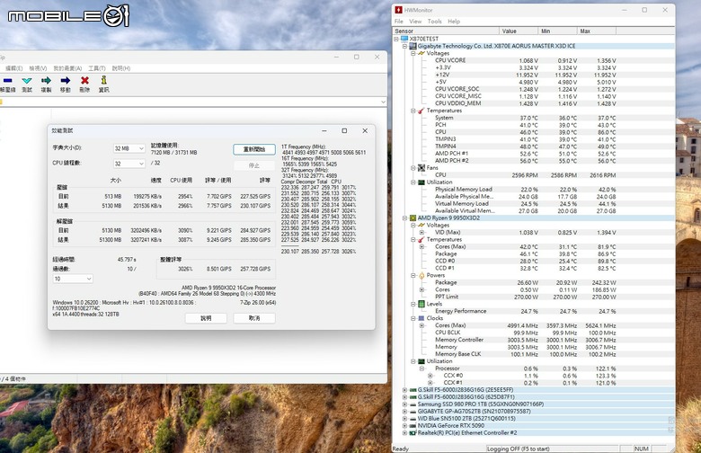701x453 pixels.
Task: Click the Powers flame icon
Action: point(421,275)
